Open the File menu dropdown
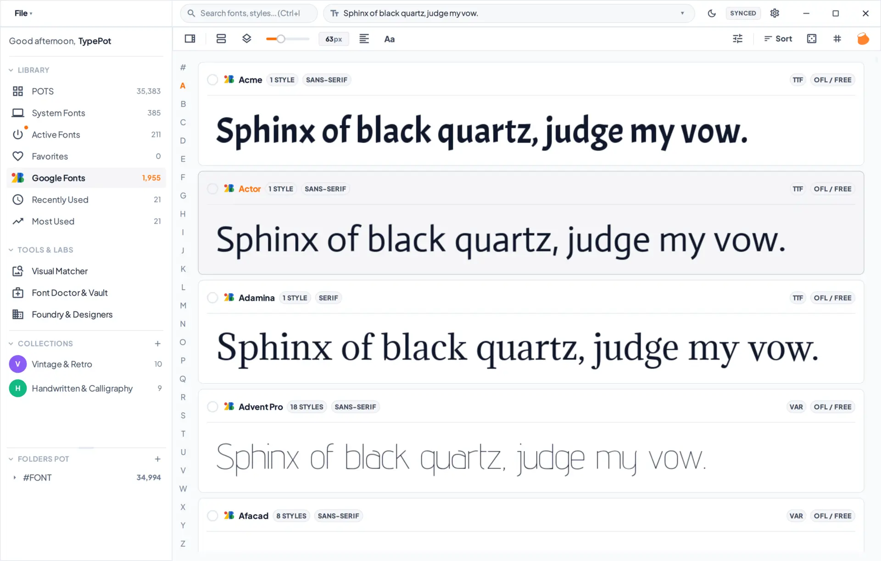881x561 pixels. tap(23, 13)
